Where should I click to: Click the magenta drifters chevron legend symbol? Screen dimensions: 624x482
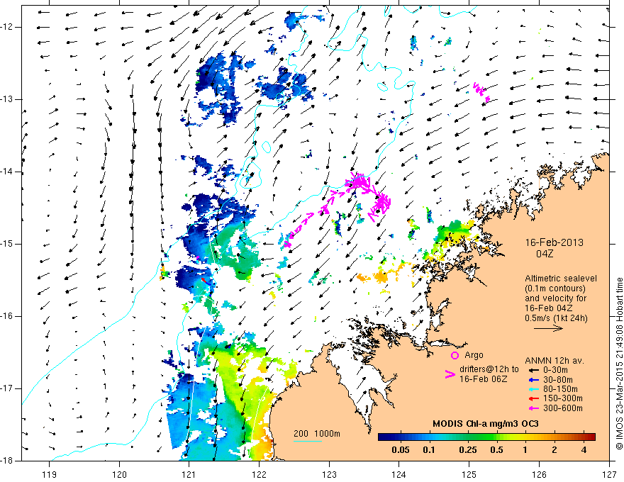point(450,374)
